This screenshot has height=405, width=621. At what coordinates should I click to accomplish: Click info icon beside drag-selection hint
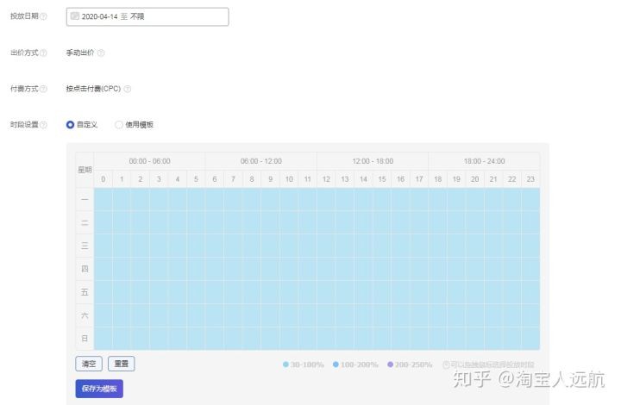click(446, 364)
